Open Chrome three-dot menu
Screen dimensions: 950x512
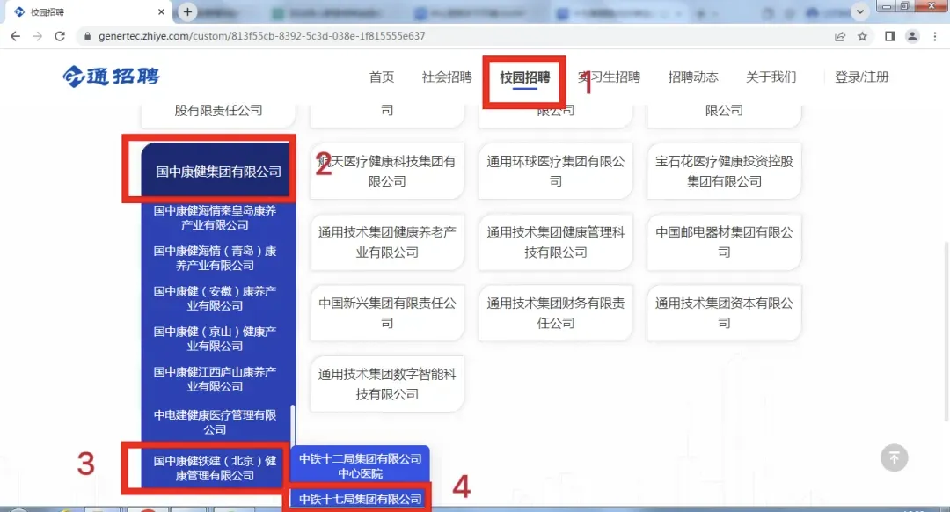935,36
